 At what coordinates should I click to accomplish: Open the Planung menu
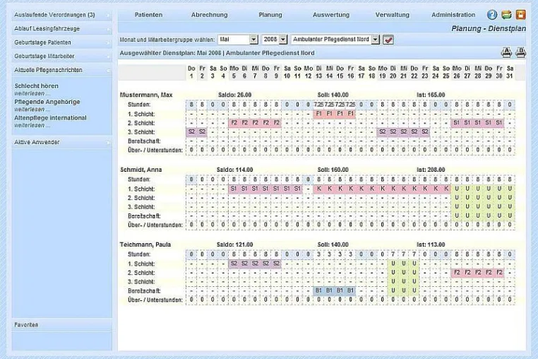[x=270, y=15]
